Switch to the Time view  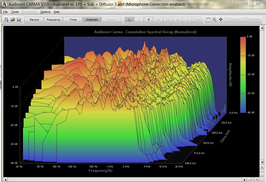(73, 19)
